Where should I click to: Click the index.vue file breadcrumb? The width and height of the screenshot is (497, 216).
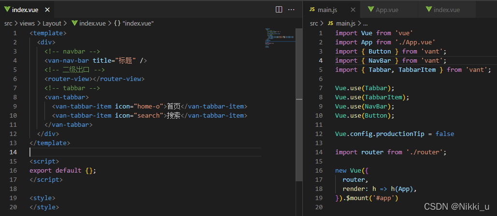pyautogui.click(x=89, y=24)
